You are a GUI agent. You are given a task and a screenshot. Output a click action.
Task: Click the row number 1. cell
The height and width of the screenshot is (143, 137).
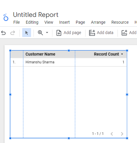click(14, 62)
